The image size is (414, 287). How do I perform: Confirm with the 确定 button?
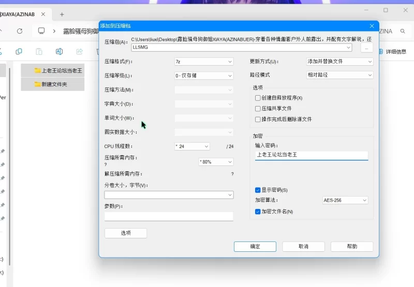point(255,246)
